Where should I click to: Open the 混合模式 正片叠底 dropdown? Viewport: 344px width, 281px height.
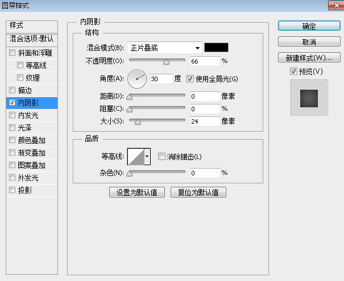click(x=164, y=48)
